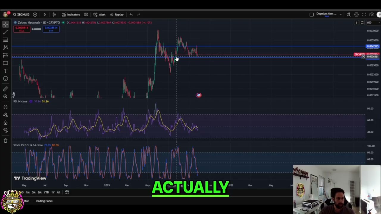Set the chart range to 1M
This screenshot has width=381, height=214.
(x=28, y=192)
